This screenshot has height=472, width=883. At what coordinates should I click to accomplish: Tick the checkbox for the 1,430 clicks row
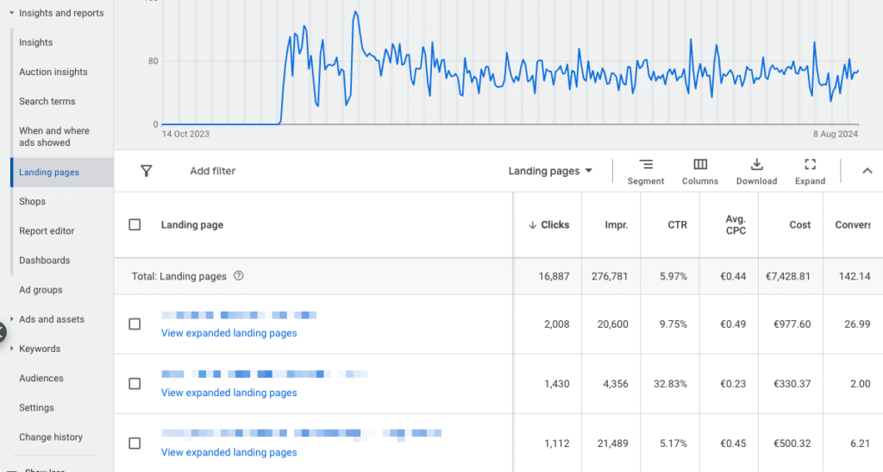click(135, 384)
